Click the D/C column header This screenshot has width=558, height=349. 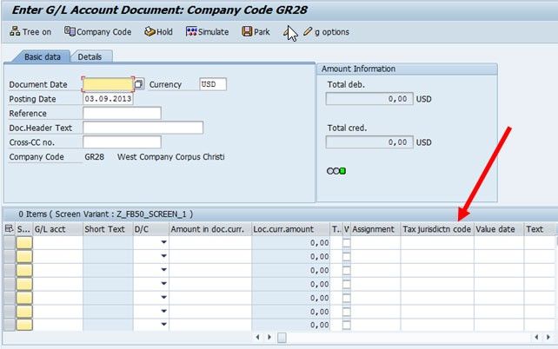151,229
